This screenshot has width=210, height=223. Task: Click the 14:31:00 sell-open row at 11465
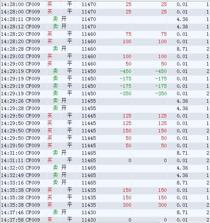105,153
